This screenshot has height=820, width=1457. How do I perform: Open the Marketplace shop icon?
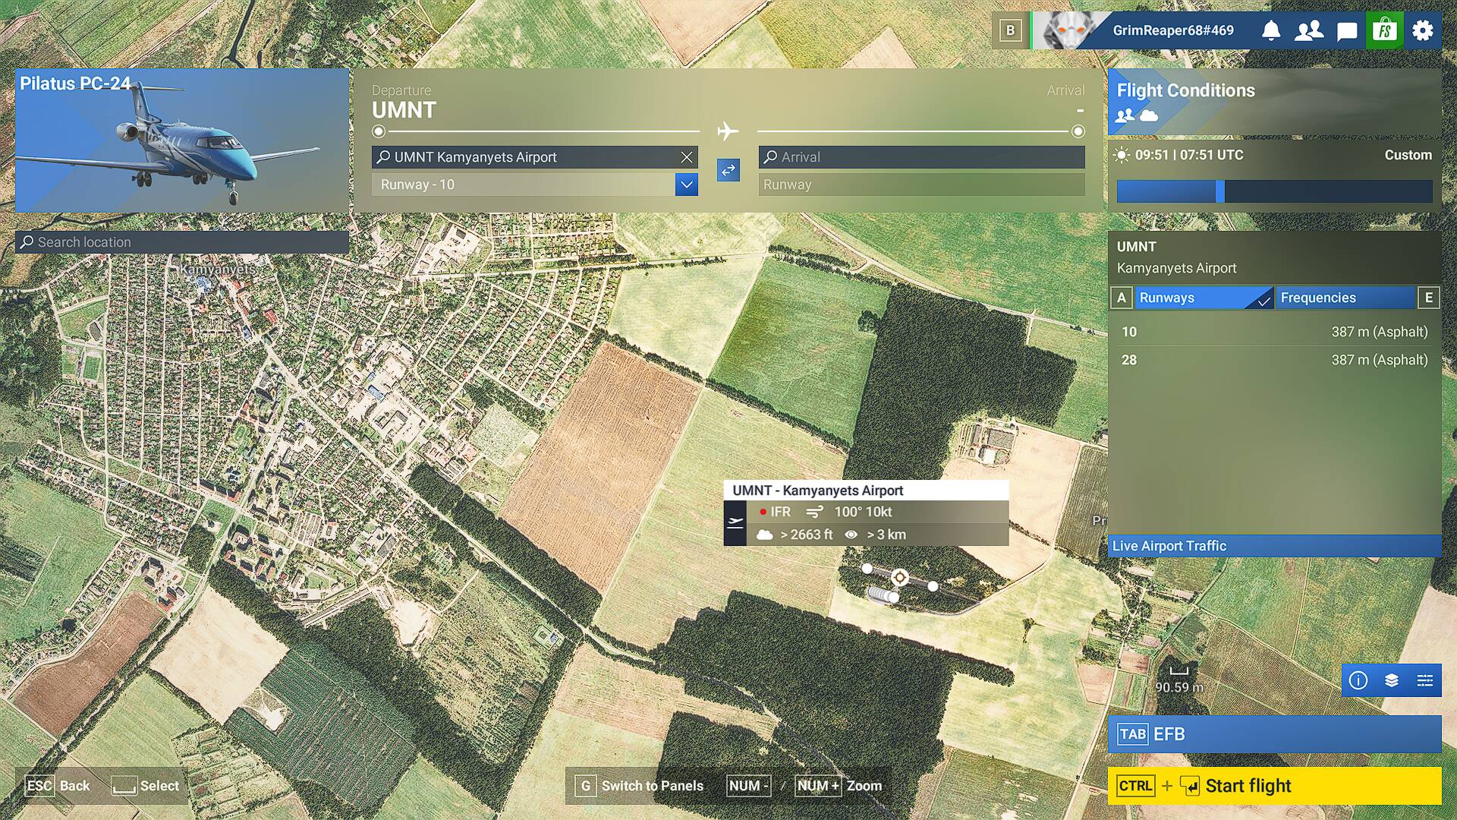[1385, 30]
